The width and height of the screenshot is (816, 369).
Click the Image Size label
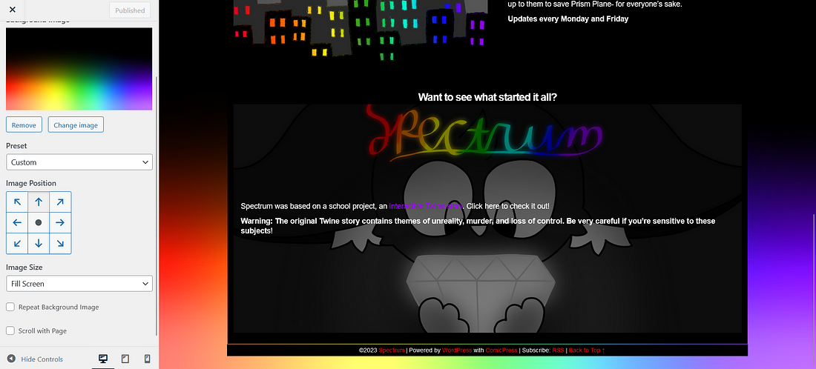tap(24, 267)
